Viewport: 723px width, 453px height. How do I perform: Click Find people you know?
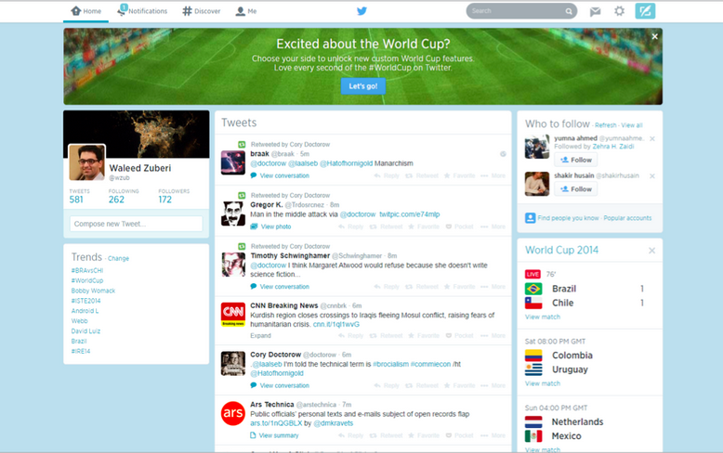(x=568, y=218)
